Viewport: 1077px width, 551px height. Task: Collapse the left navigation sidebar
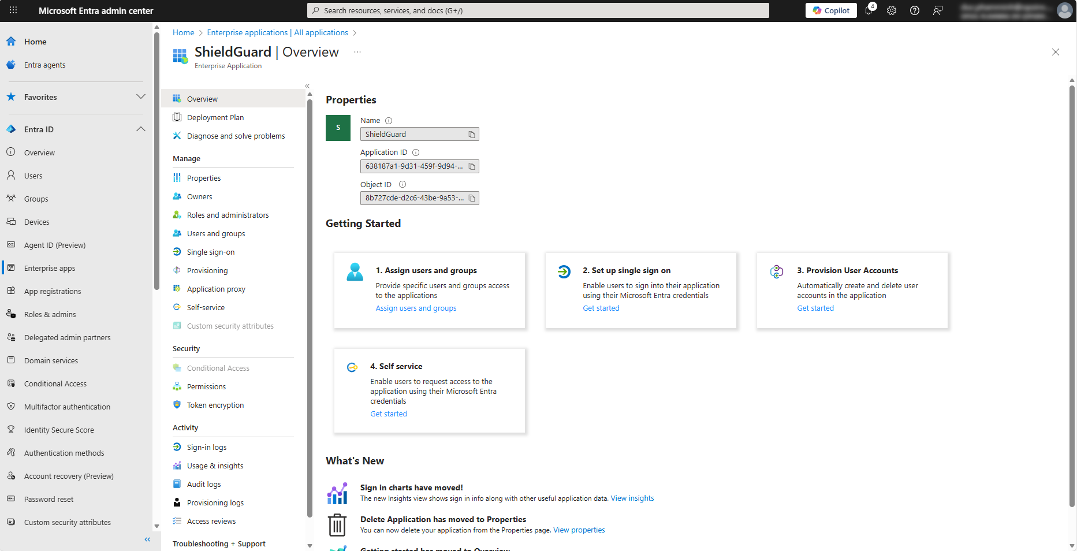coord(147,539)
